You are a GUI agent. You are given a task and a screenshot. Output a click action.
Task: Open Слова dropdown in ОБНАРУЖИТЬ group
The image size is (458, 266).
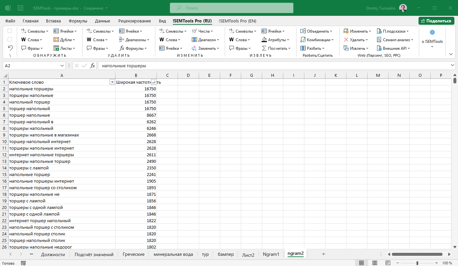point(32,40)
